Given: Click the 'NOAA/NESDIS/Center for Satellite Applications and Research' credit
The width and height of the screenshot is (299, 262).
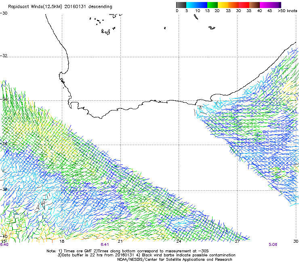Looking at the screenshot, I should 175,260.
